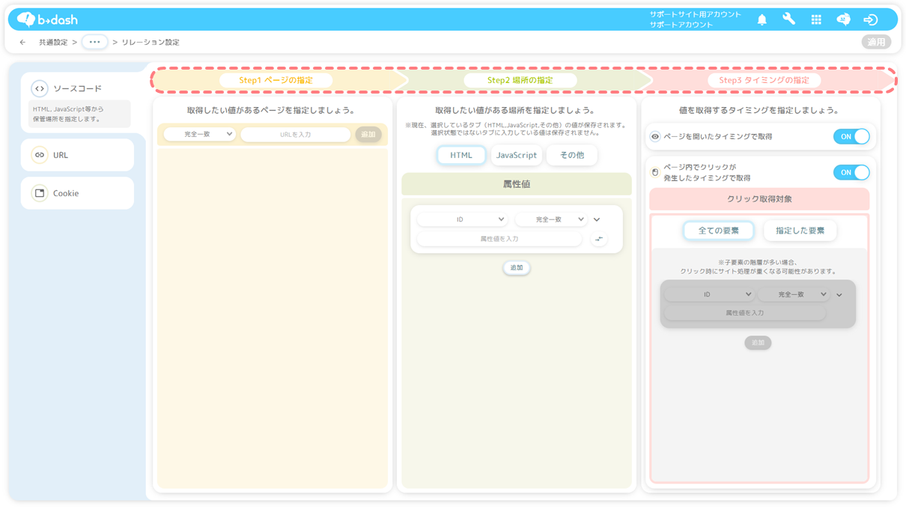Open the ID dropdown in Step2
This screenshot has width=906, height=509.
[462, 219]
